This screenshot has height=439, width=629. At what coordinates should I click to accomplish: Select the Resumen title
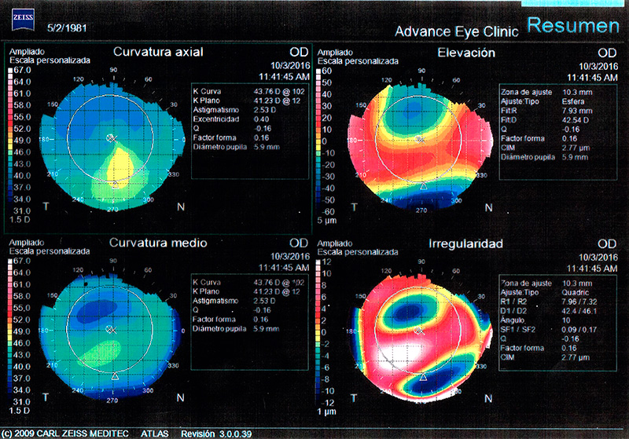point(572,25)
